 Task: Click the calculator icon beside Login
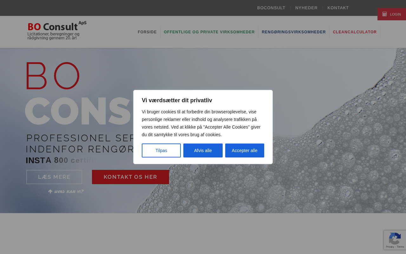point(384,14)
